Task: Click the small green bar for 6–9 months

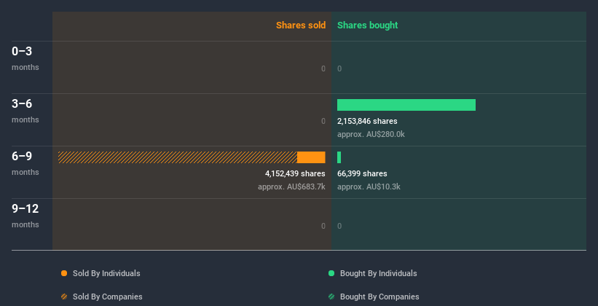Action: click(x=339, y=157)
